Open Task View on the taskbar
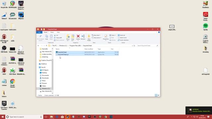Screen dimensions: 212x119 (46, 117)
